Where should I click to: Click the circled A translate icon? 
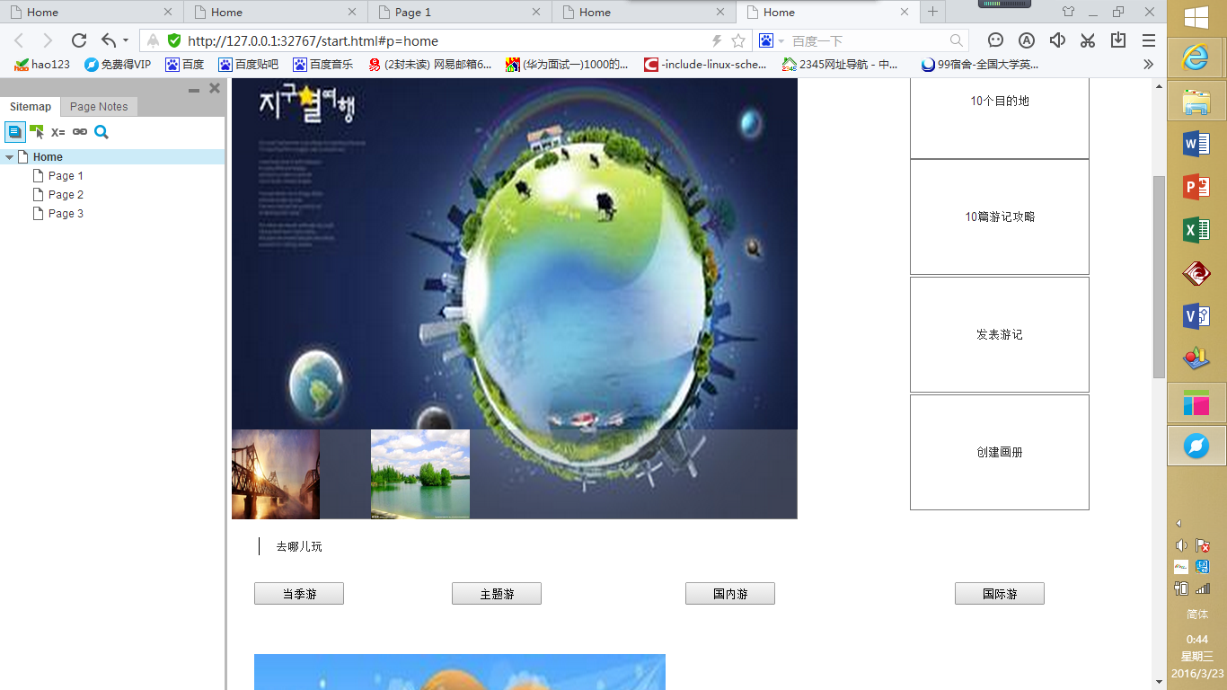(x=1027, y=40)
